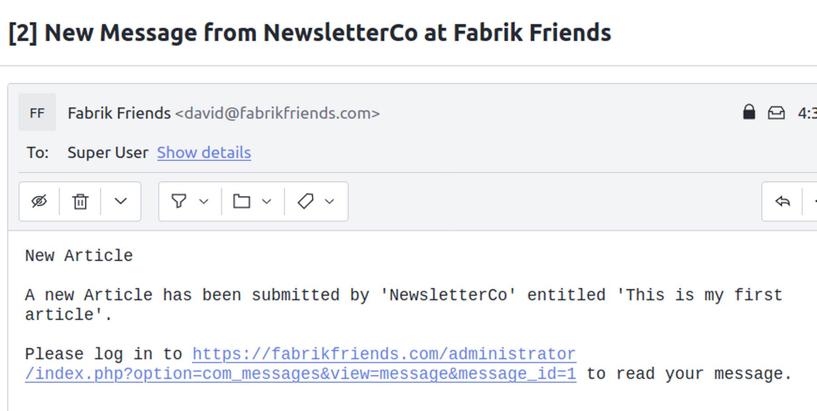Mark message unread with crossed-eye icon
The height and width of the screenshot is (411, 817).
point(39,201)
